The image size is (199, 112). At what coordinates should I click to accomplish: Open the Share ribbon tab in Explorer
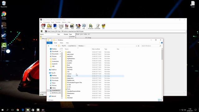click(62, 43)
